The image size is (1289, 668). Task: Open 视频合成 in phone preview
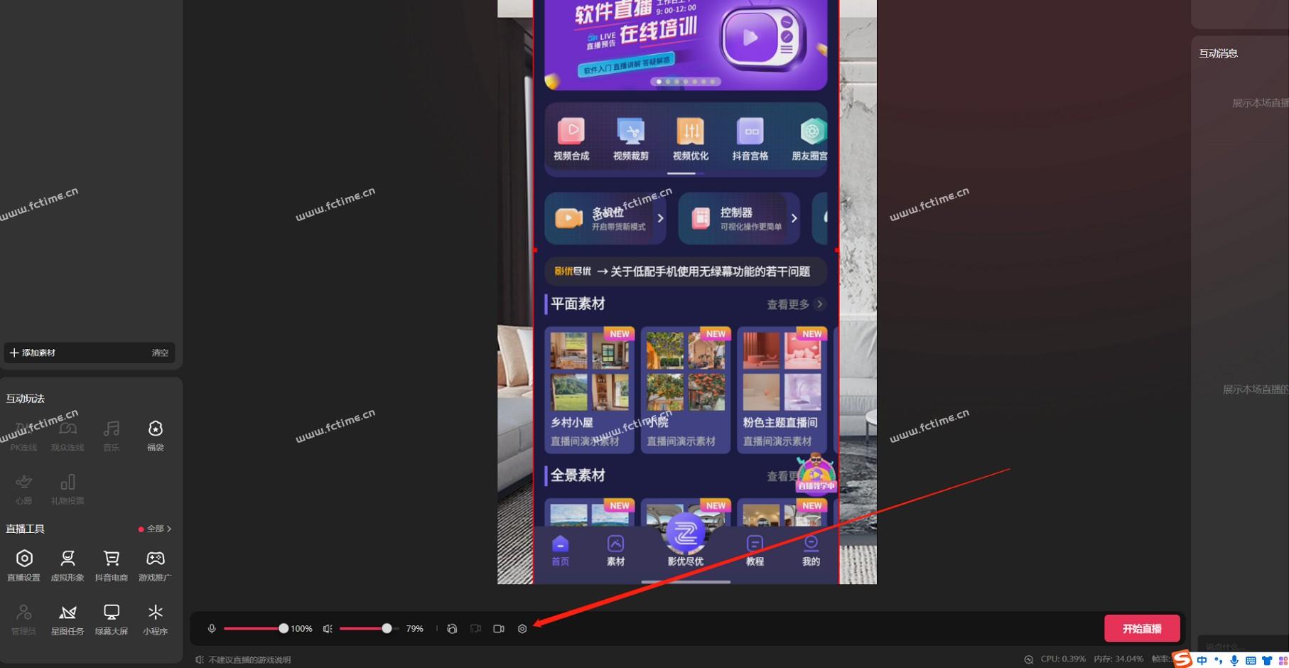[x=571, y=139]
